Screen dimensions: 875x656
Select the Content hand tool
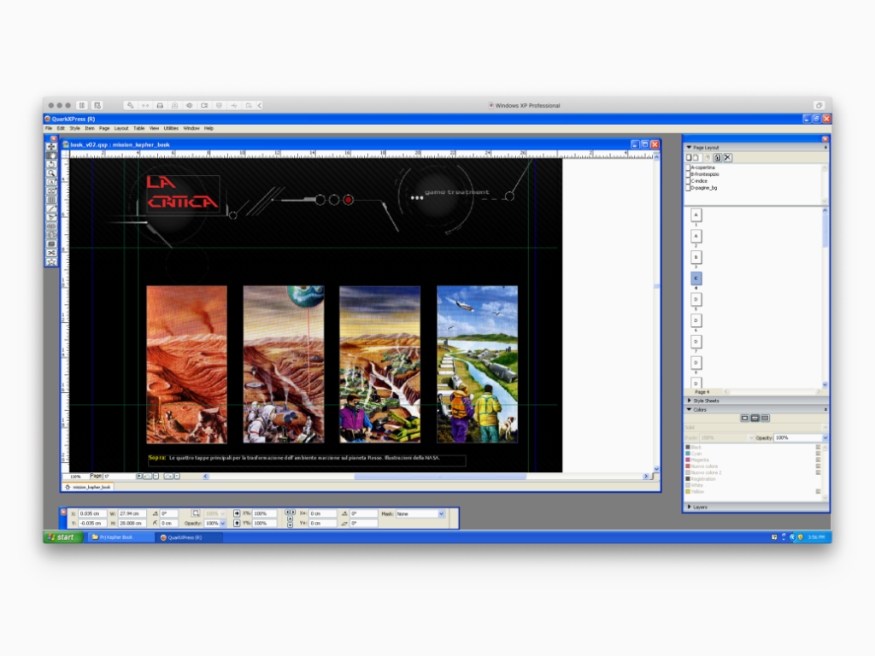(x=51, y=155)
